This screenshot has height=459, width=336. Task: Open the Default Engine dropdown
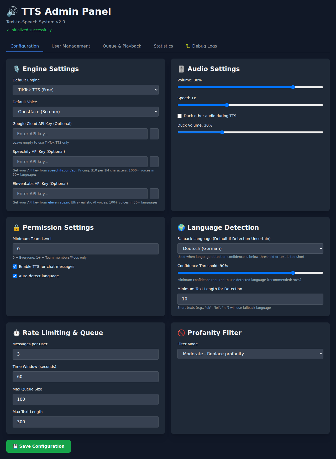coord(86,90)
